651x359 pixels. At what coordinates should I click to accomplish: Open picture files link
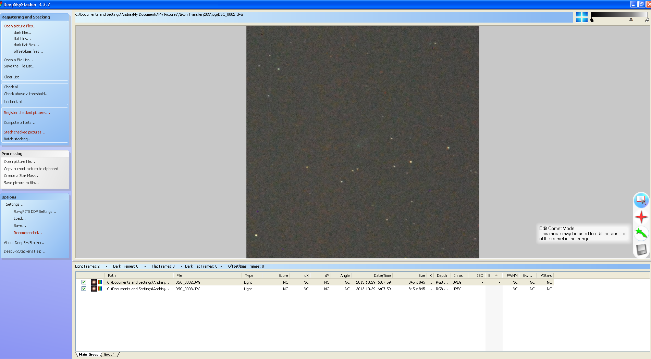(x=20, y=26)
